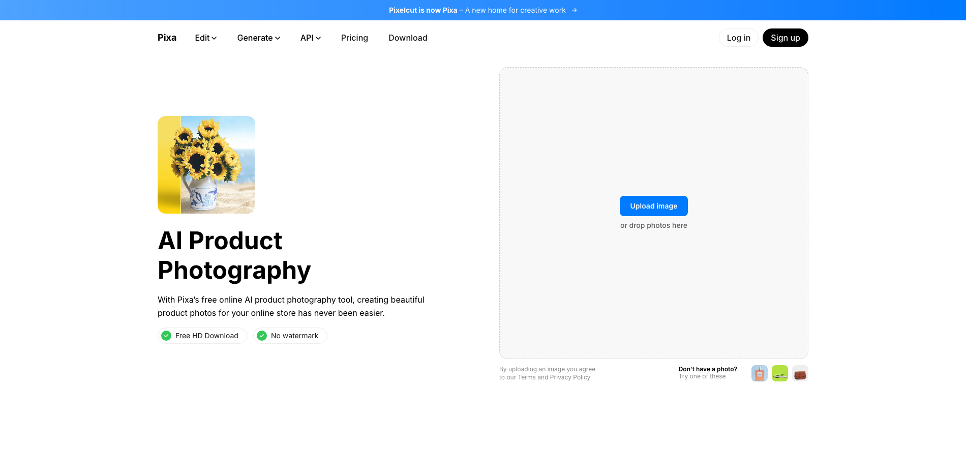Expand the Edit dropdown menu

(206, 38)
